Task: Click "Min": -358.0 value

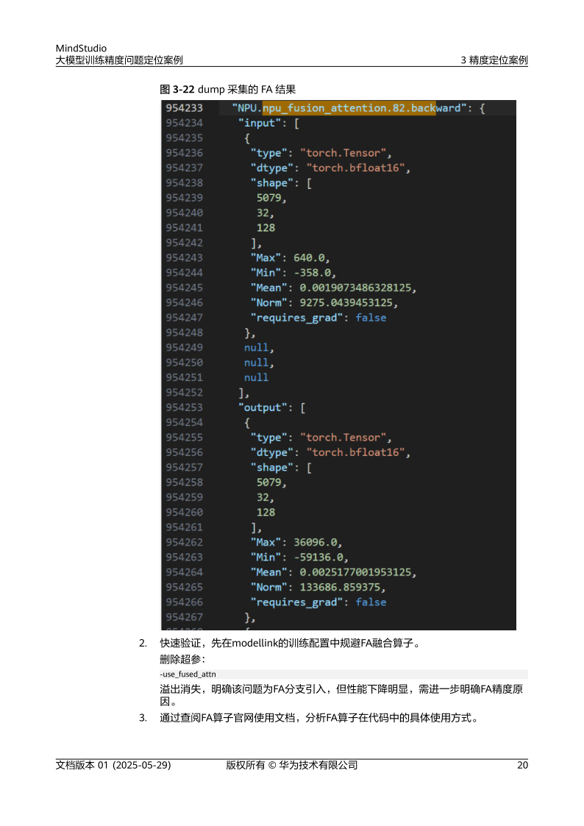Action: click(x=293, y=273)
